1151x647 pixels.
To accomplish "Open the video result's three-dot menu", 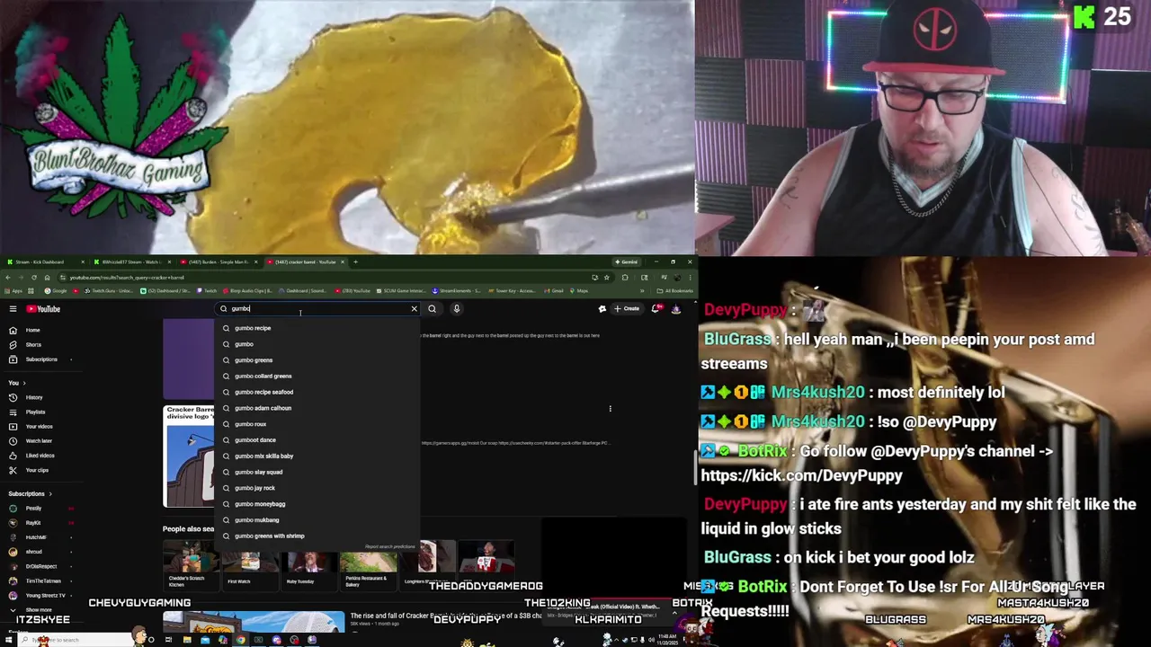I will [x=610, y=409].
